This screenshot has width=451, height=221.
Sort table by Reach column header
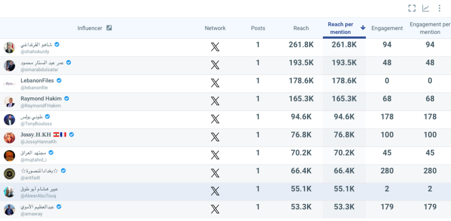click(301, 28)
